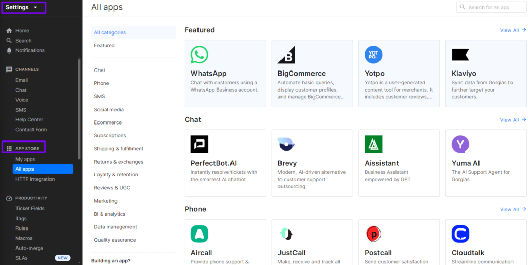Filter by BI & analytics category
The height and width of the screenshot is (265, 528).
click(109, 214)
